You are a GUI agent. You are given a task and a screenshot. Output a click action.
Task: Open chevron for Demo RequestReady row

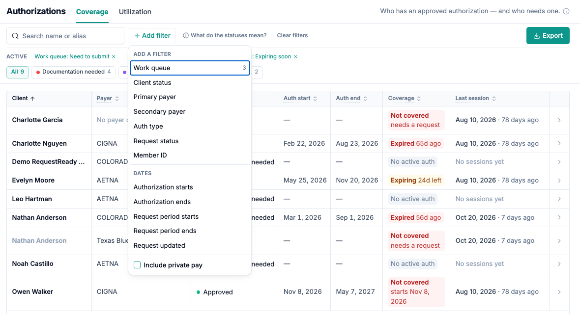click(x=559, y=162)
